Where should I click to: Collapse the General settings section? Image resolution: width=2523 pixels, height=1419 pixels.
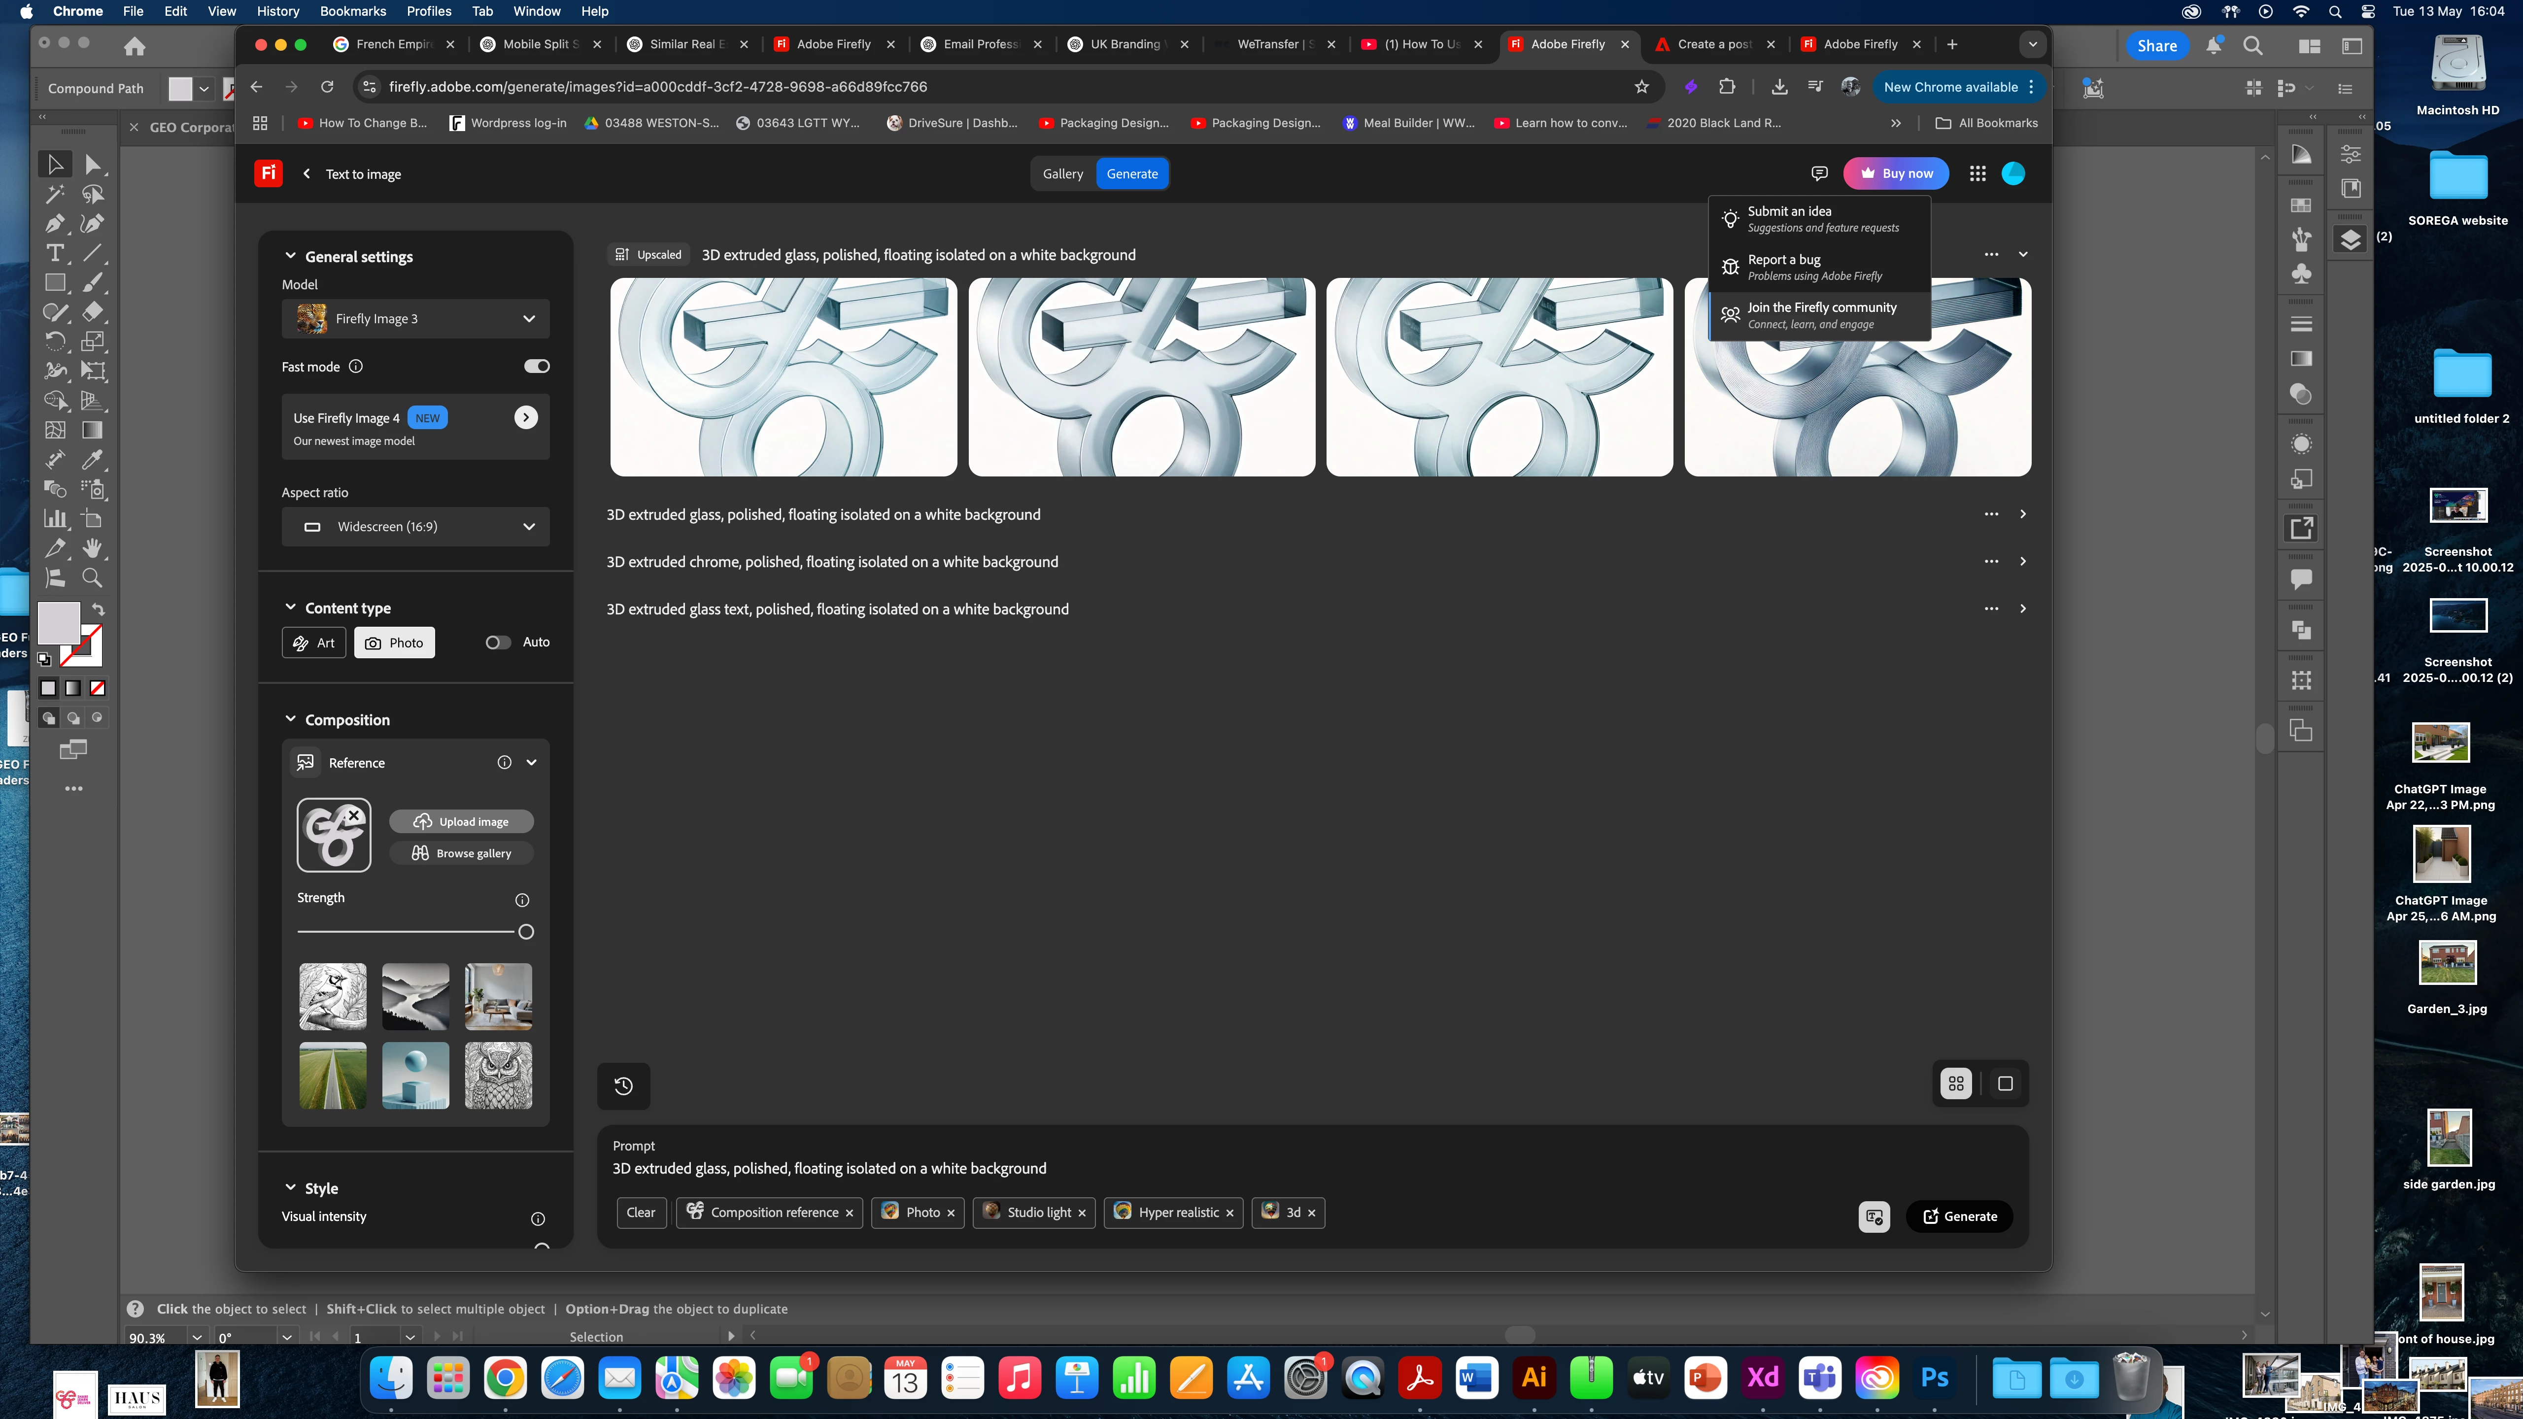(291, 256)
